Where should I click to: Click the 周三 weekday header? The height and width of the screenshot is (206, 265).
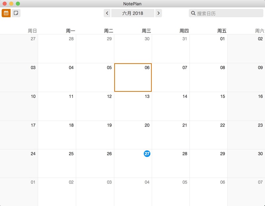pos(146,31)
